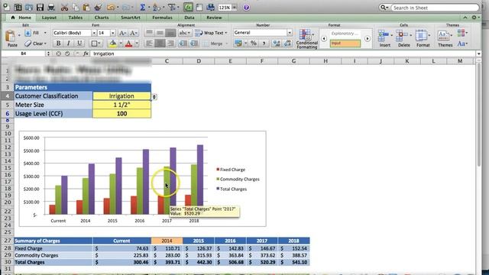The width and height of the screenshot is (489, 275).
Task: Click the Paste clipboard icon in top toolbar
Action: pos(86,7)
